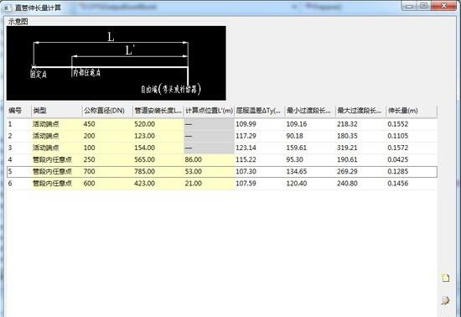Click the 计算点位置L'(m) column header

209,111
